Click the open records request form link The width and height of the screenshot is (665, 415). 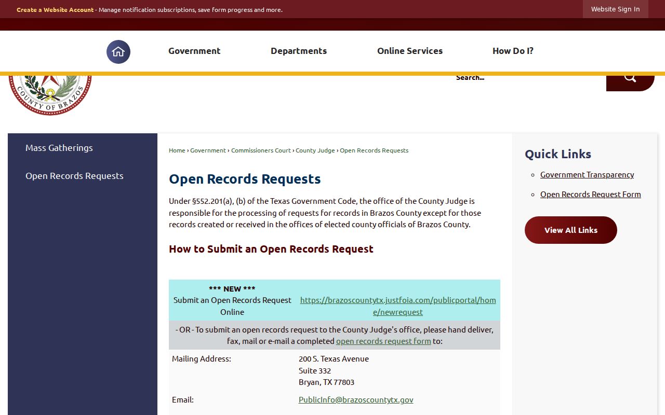[383, 341]
